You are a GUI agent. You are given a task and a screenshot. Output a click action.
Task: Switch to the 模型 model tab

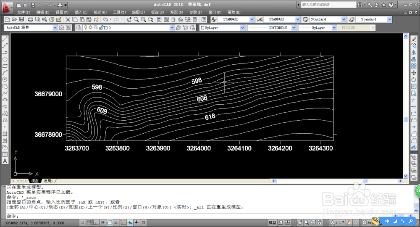pyautogui.click(x=35, y=181)
